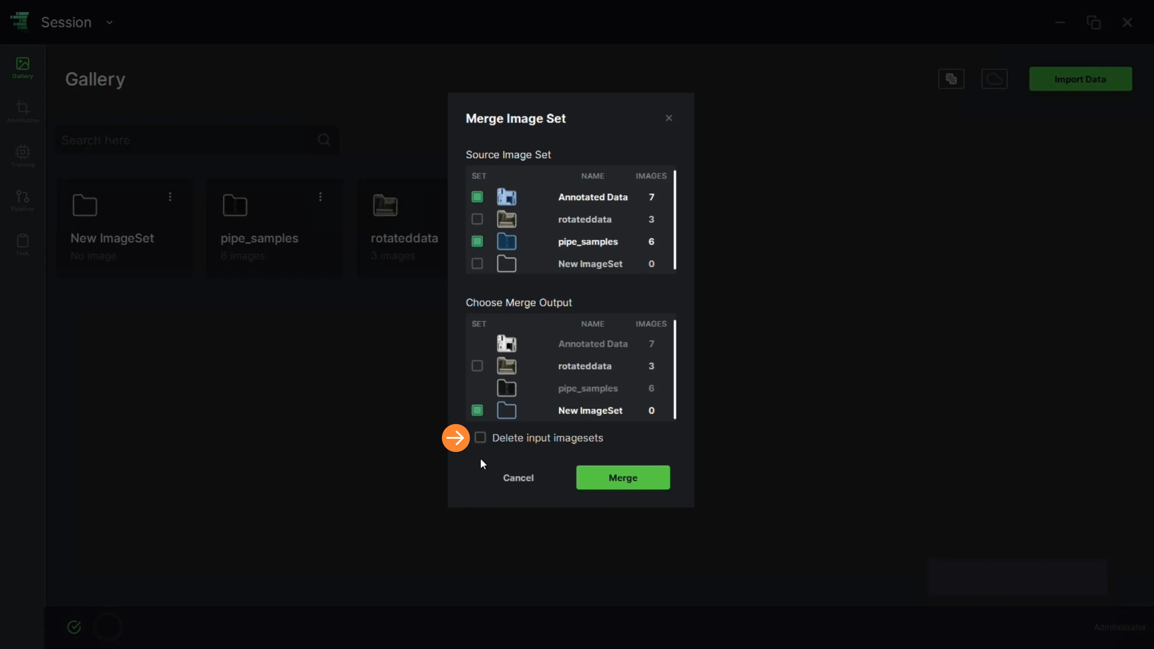The width and height of the screenshot is (1154, 649).
Task: Click New ImageSet folder icon in output list
Action: (x=507, y=410)
